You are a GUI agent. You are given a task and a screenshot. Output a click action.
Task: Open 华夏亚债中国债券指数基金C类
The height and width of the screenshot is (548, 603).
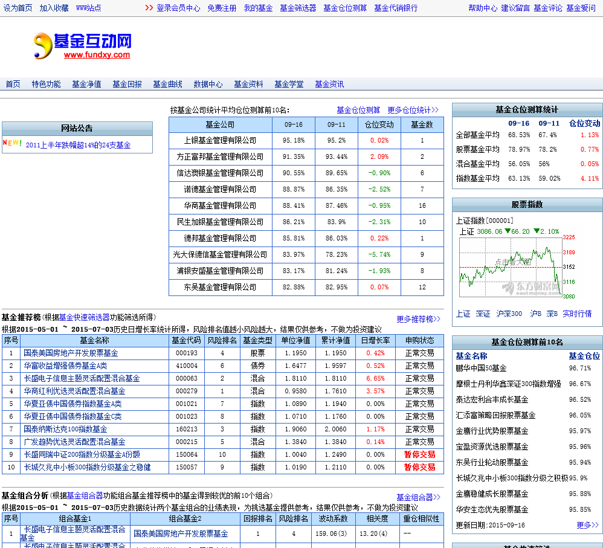coord(73,416)
